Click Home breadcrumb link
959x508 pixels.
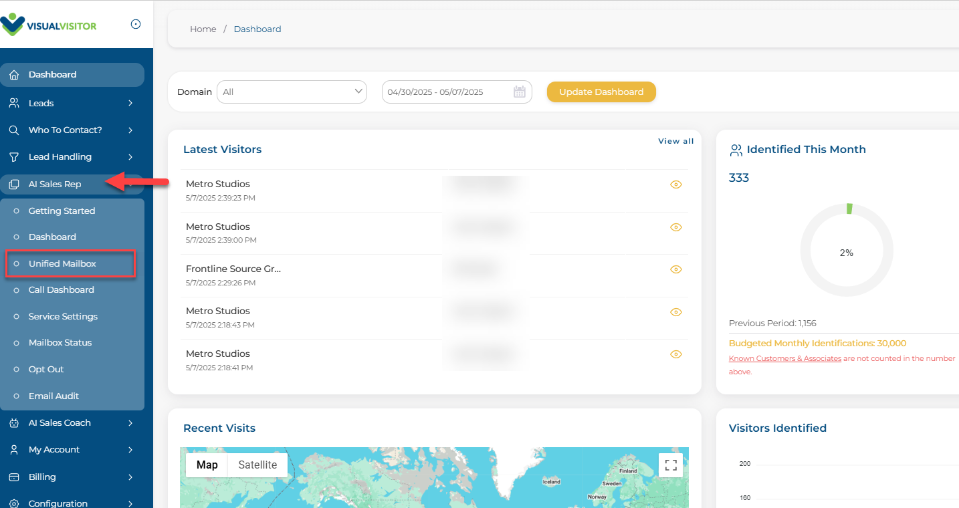click(203, 29)
